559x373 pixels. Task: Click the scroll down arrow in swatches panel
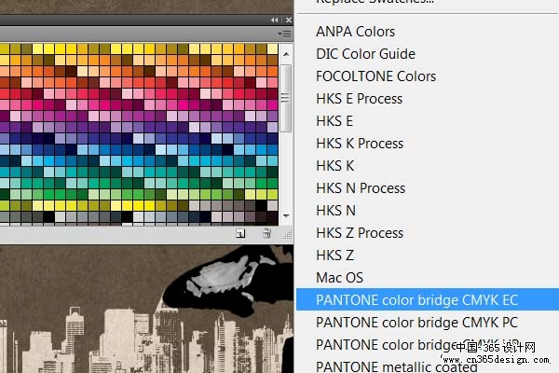point(286,215)
